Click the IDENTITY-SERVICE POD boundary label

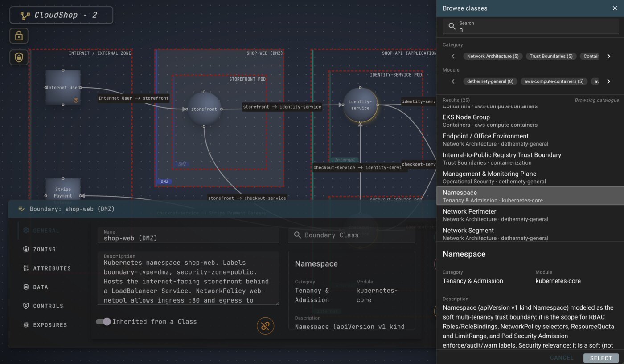(x=396, y=75)
